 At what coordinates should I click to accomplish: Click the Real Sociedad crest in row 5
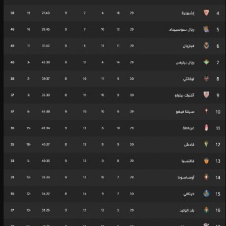point(207,30)
